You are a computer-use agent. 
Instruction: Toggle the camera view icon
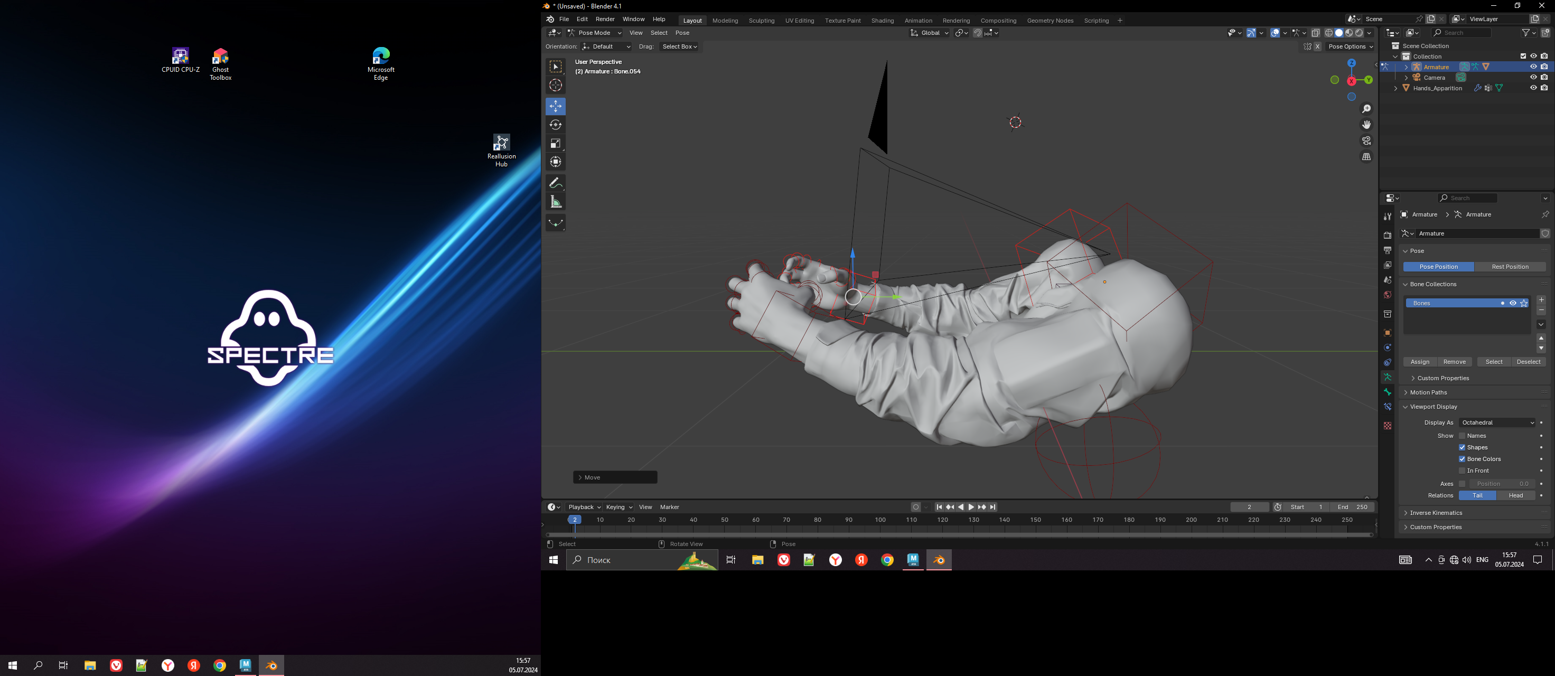tap(1366, 140)
